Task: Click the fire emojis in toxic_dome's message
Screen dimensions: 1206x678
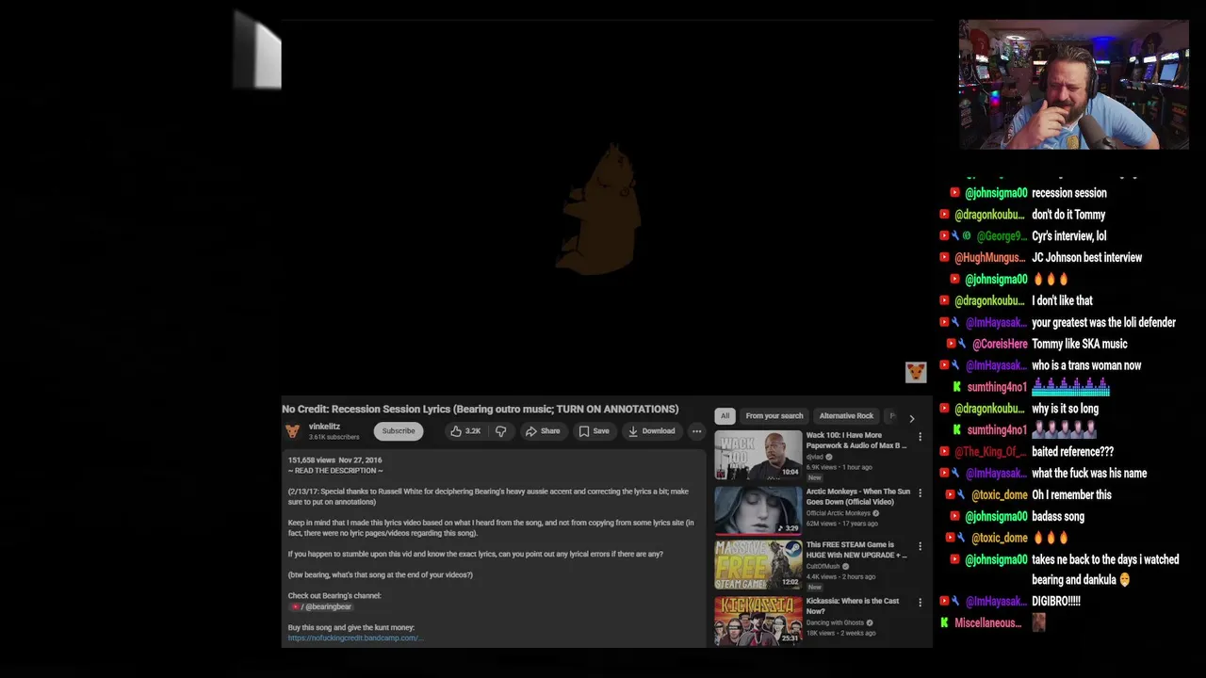Action: (1049, 538)
